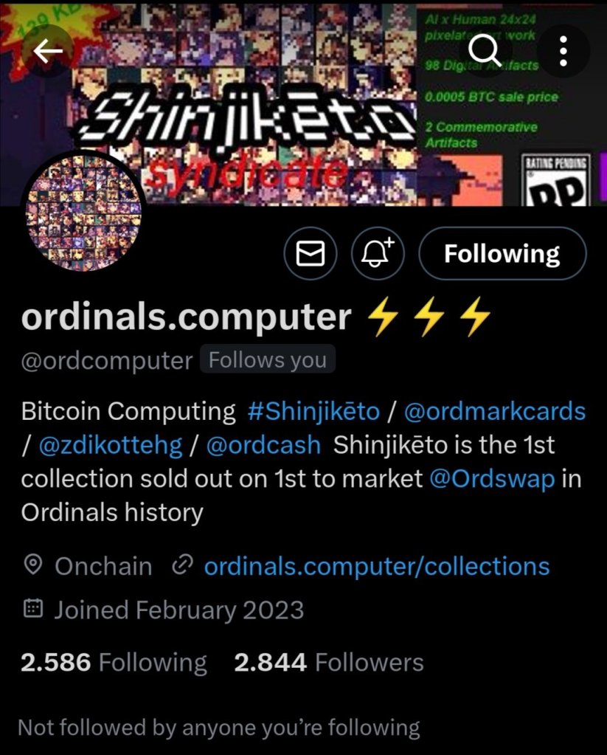Screen dimensions: 607x755
Task: Open the Shinjikēto syndicate banner image
Action: click(303, 103)
